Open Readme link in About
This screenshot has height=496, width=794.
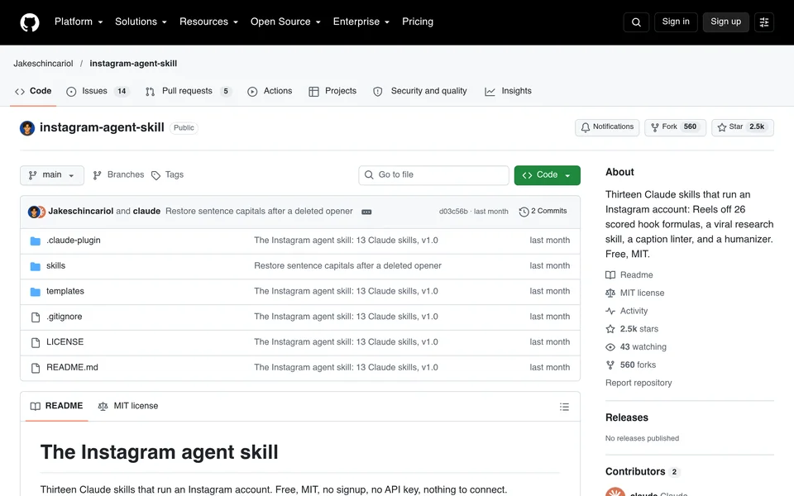pyautogui.click(x=629, y=274)
